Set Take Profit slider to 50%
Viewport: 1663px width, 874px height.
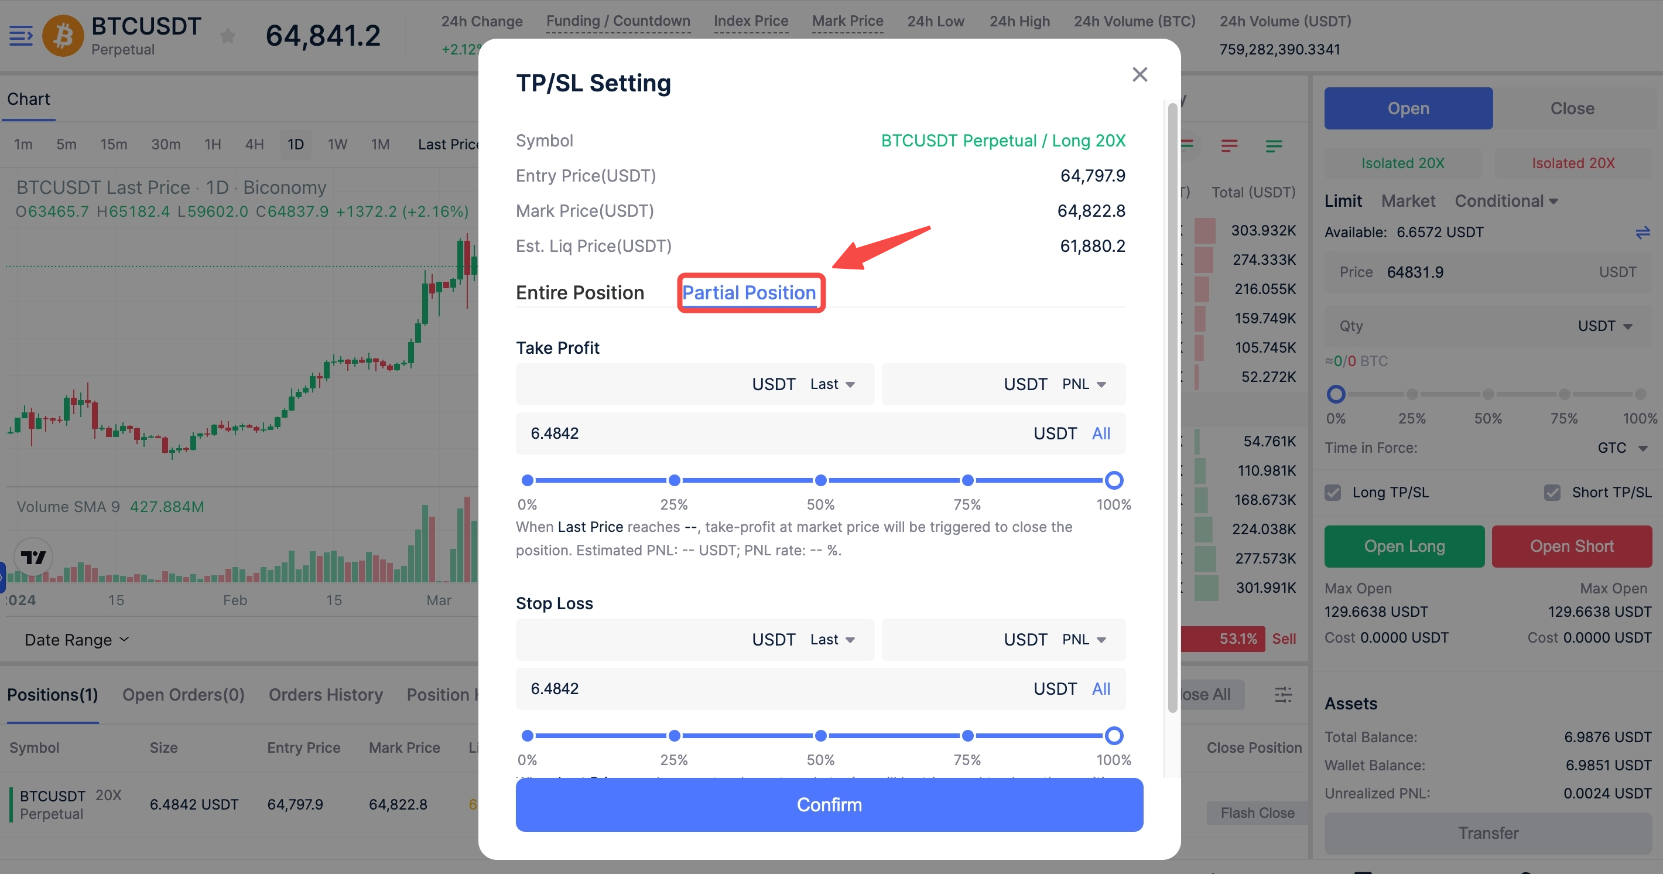(820, 480)
